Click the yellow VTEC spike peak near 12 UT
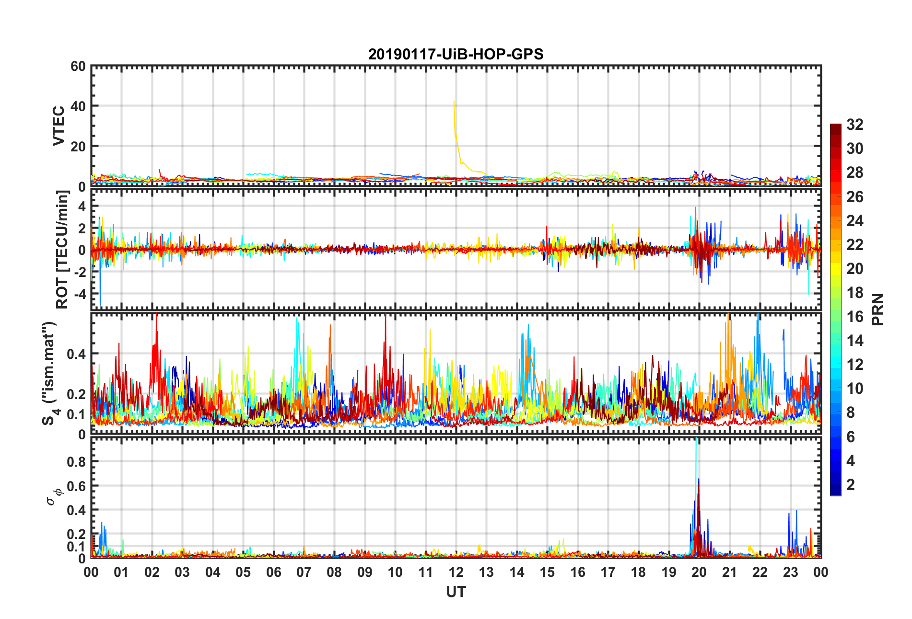912x619 pixels. (x=454, y=102)
